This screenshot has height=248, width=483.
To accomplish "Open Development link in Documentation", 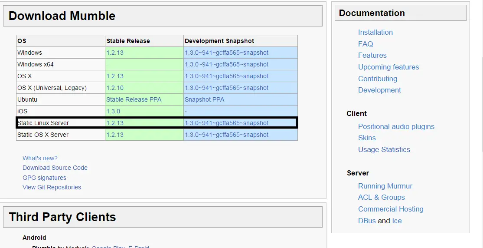I will 379,90.
